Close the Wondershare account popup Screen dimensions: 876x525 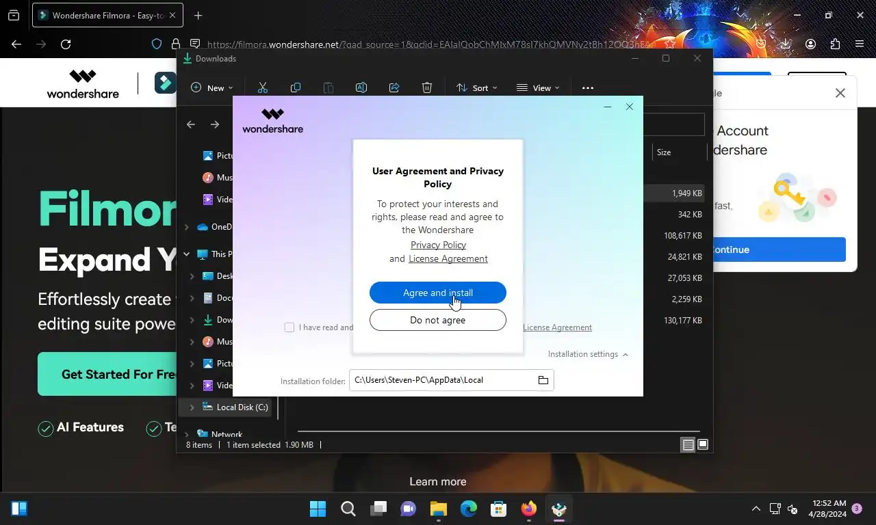[840, 93]
